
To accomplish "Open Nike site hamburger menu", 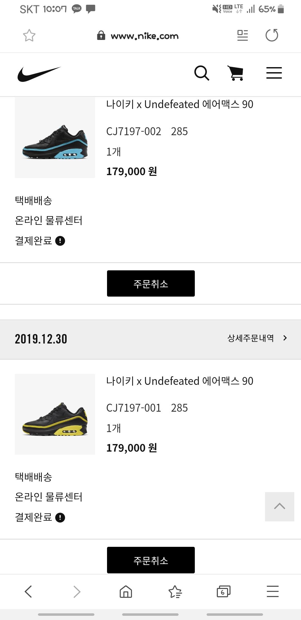I will [274, 73].
